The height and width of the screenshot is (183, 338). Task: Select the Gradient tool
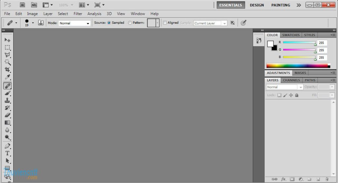pos(7,122)
